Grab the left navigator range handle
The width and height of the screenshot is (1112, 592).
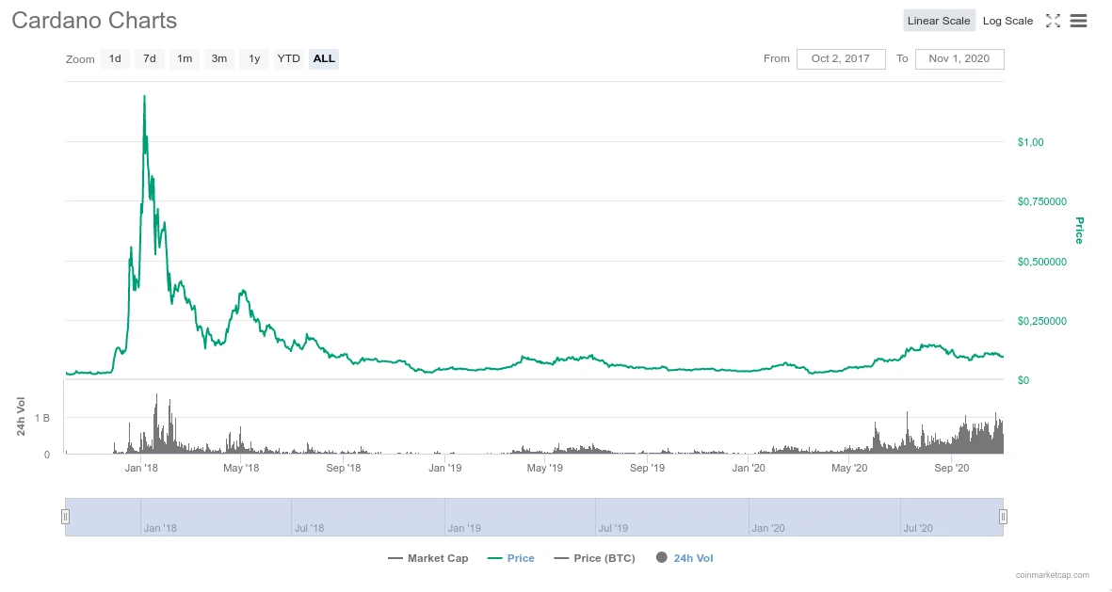pos(65,517)
